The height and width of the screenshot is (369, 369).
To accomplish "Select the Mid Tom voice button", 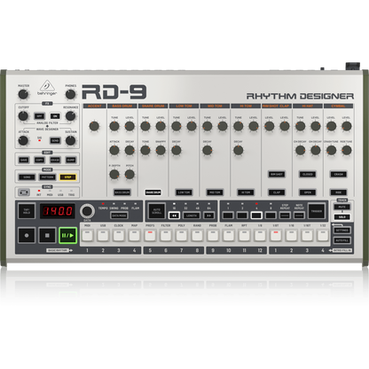I will click(215, 192).
